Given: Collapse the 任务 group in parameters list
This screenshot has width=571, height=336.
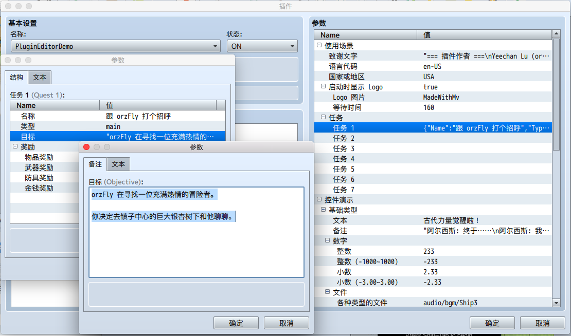Looking at the screenshot, I should pos(323,117).
